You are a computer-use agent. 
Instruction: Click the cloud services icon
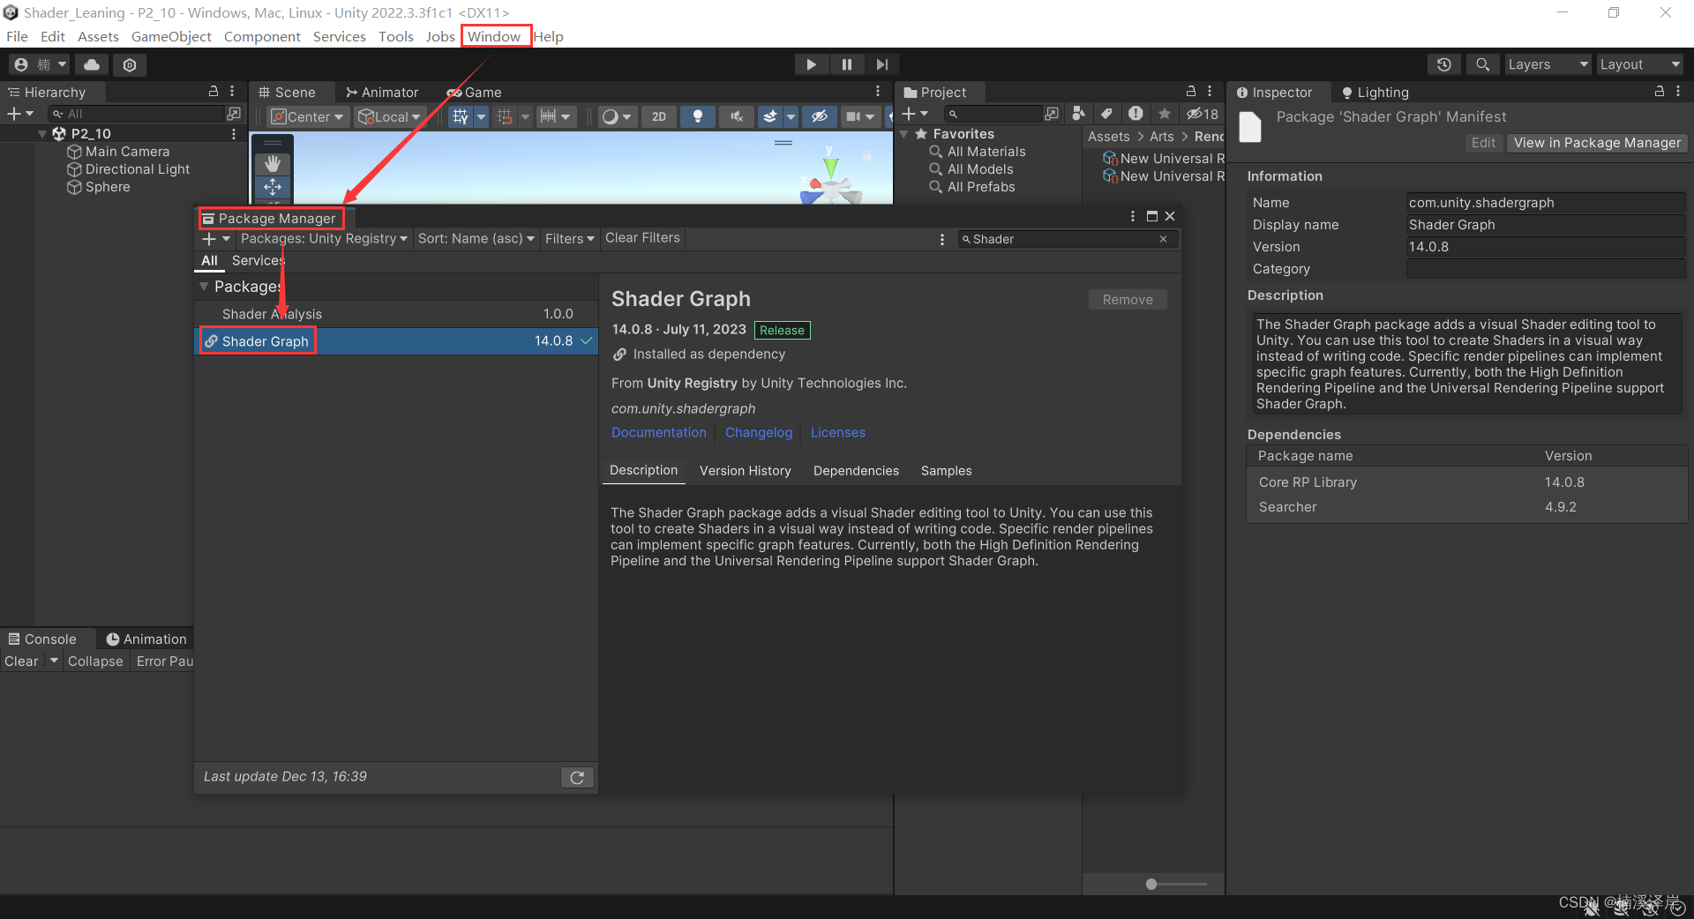92,64
